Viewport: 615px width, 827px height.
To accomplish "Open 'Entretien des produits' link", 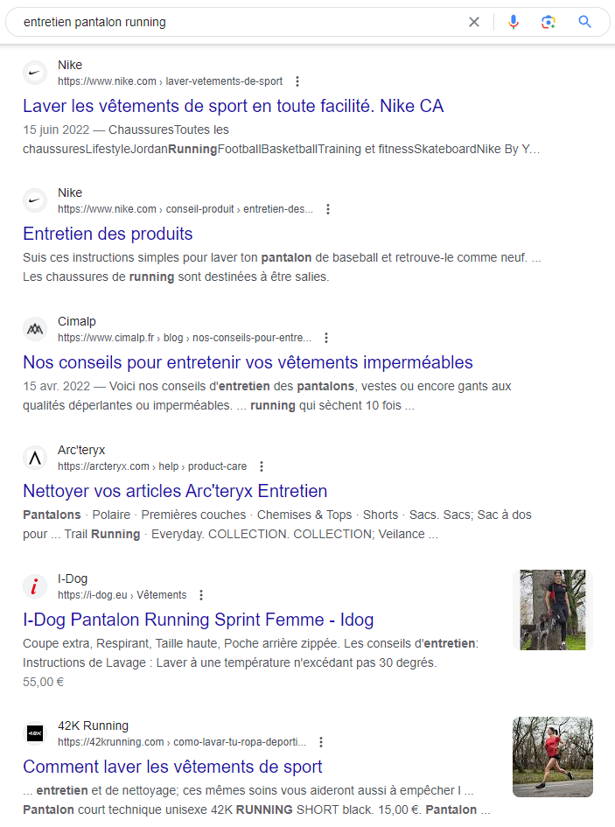I will 108,234.
